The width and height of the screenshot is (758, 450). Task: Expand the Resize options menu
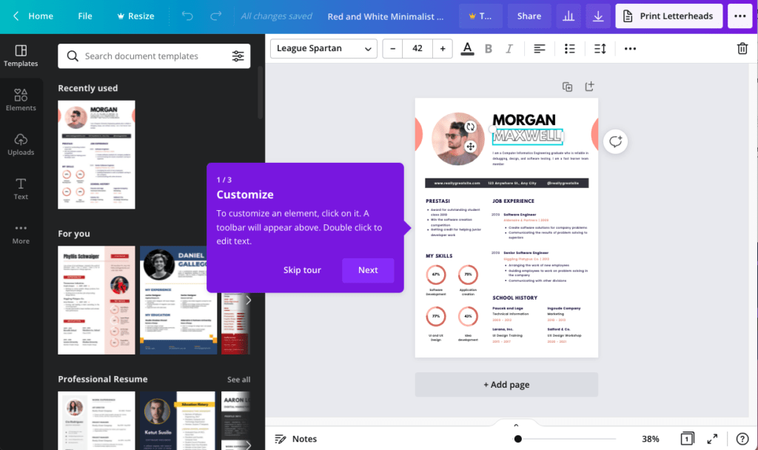133,16
